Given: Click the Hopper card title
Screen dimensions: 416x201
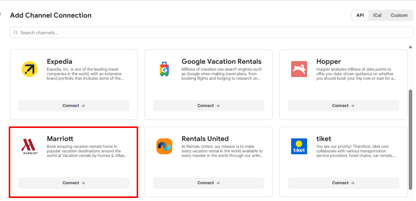Looking at the screenshot, I should coord(328,62).
